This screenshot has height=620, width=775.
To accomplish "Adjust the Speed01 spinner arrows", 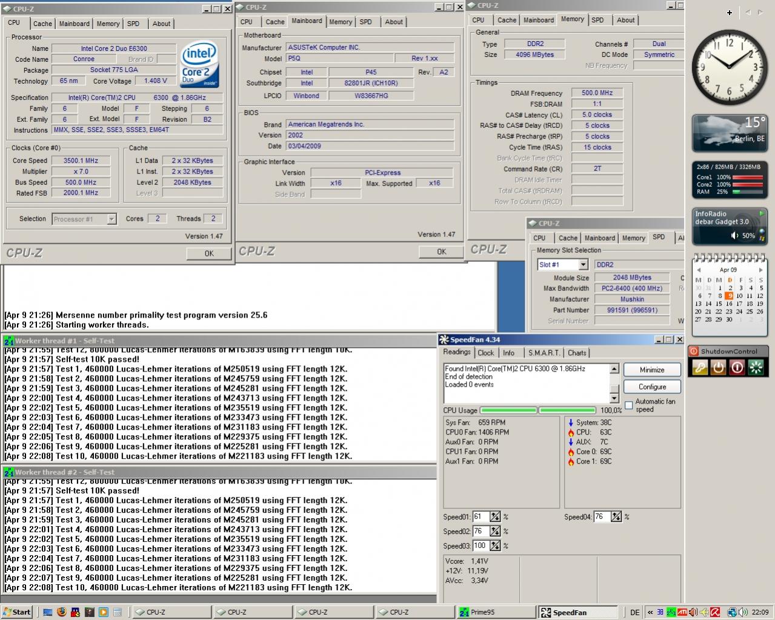I will coord(495,517).
